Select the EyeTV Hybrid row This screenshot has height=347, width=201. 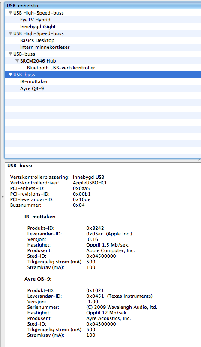click(103, 20)
